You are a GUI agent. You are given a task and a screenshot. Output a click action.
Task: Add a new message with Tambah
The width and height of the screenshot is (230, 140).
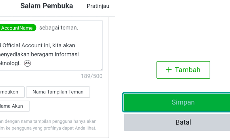click(x=183, y=70)
